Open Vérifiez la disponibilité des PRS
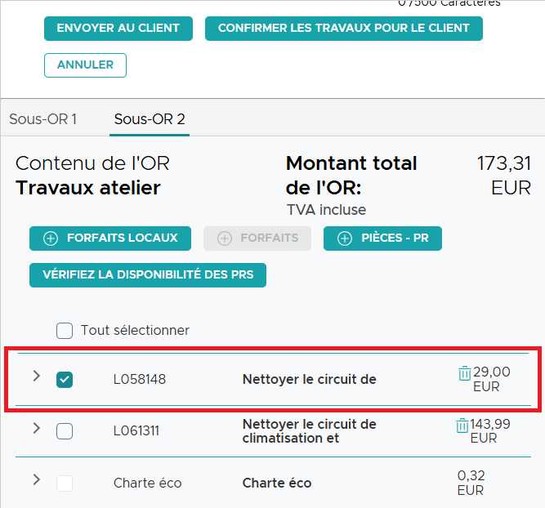Image resolution: width=545 pixels, height=508 pixels. point(148,275)
